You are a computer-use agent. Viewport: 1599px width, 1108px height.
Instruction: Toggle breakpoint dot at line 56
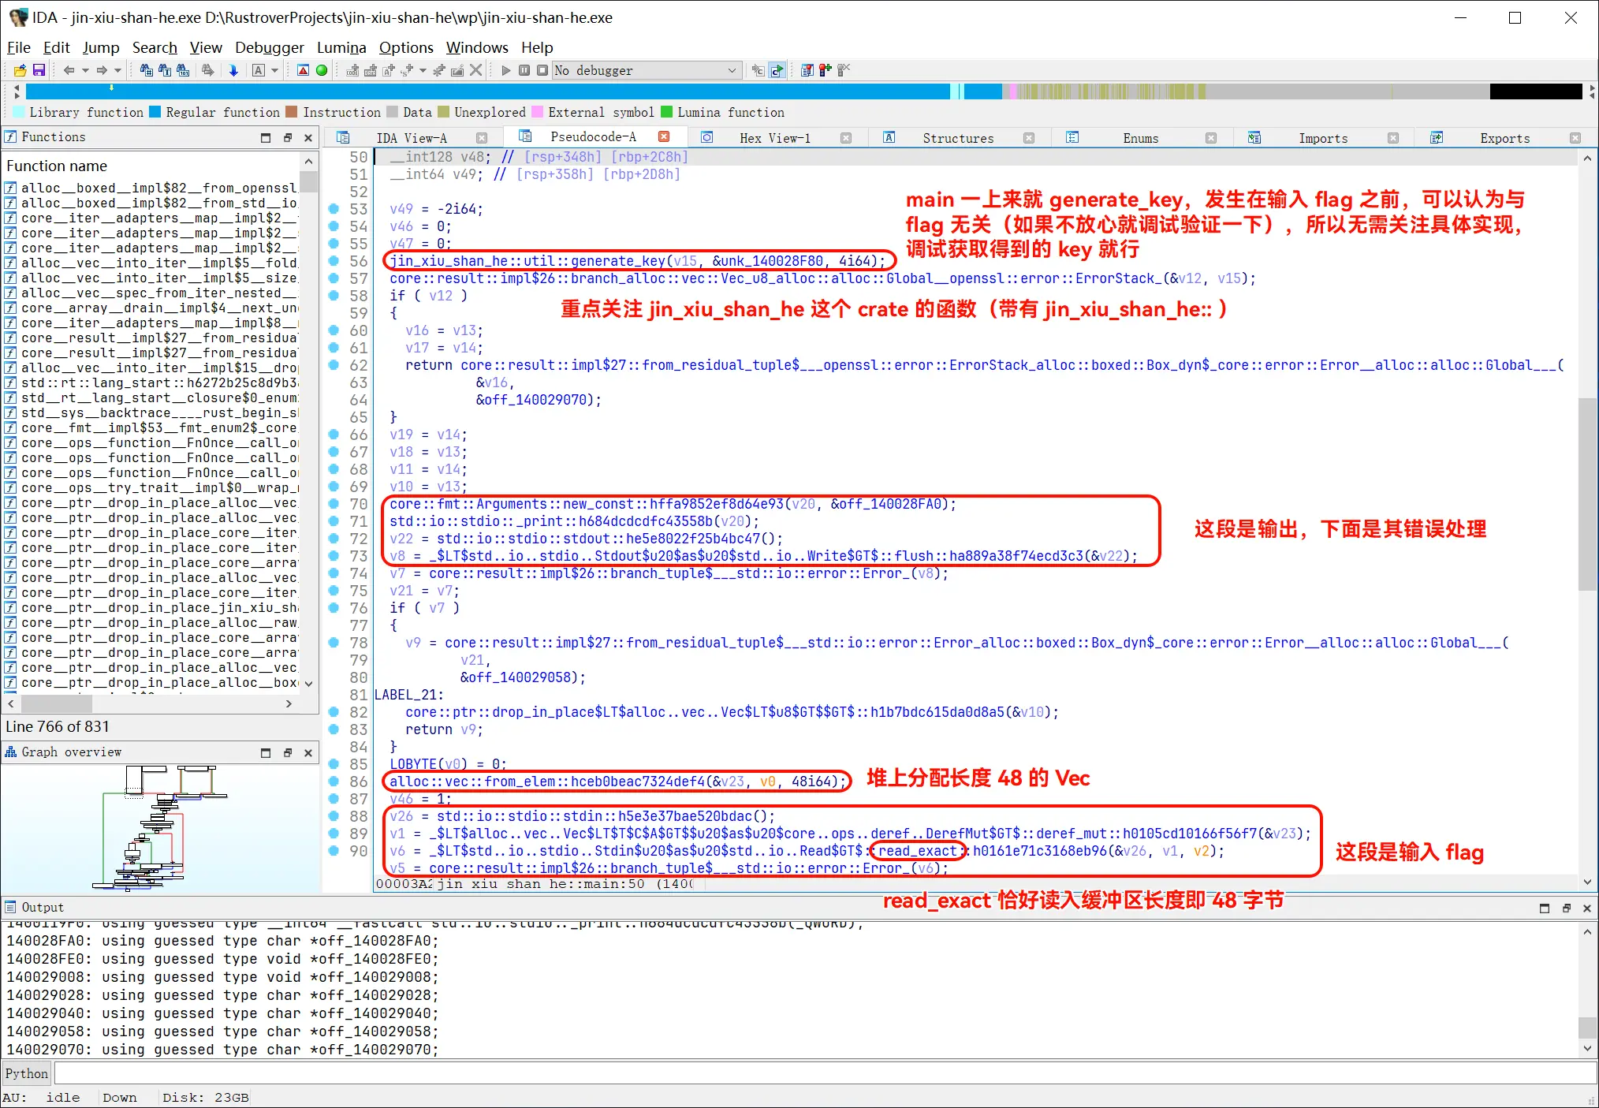(x=334, y=261)
